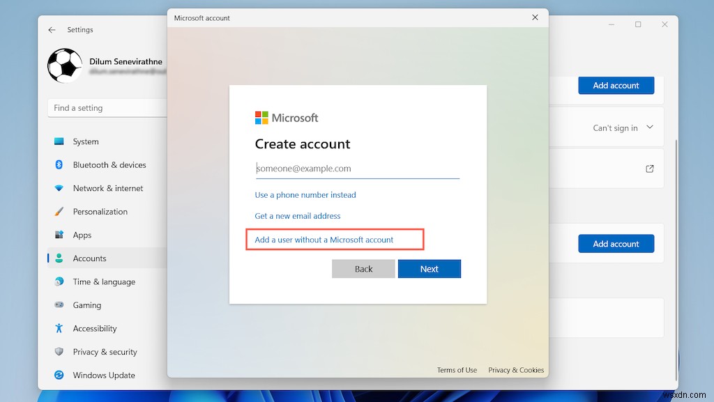Click the back arrow in Settings
This screenshot has height=402, width=714.
pos(53,29)
